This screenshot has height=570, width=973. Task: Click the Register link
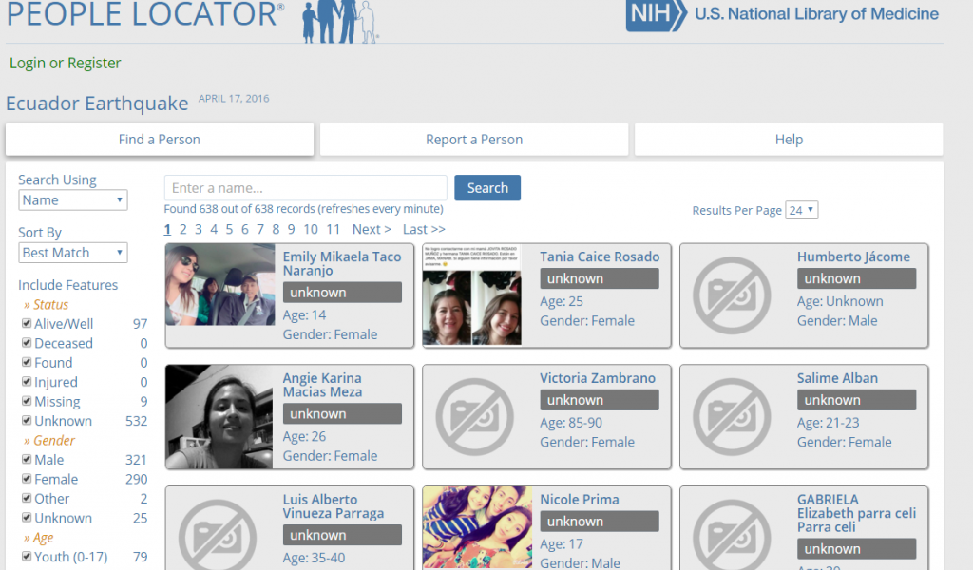tap(94, 63)
